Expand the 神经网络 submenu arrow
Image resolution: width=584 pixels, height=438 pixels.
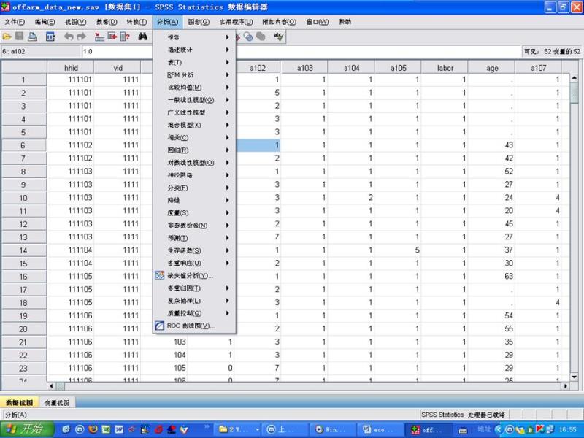tap(227, 175)
